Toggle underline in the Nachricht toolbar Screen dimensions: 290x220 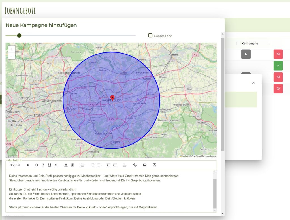(x=50, y=165)
